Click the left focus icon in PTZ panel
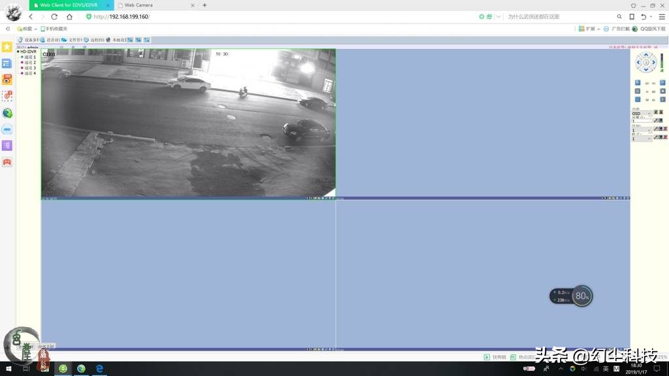Screen dimensions: 669x376 (638, 91)
